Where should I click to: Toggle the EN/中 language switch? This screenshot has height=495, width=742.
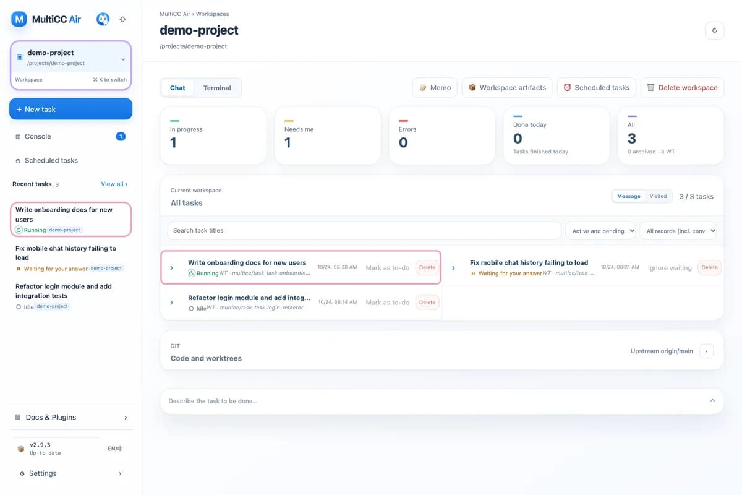(115, 449)
